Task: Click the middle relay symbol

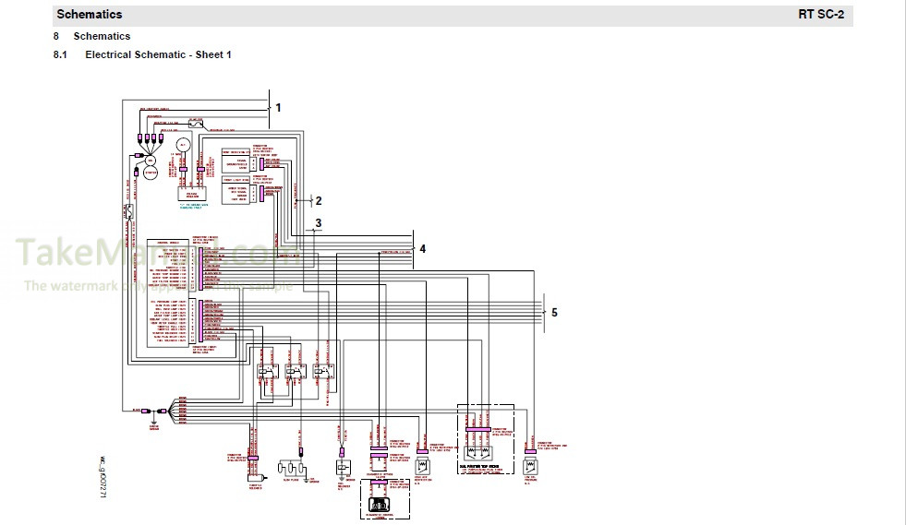Action: [x=296, y=373]
